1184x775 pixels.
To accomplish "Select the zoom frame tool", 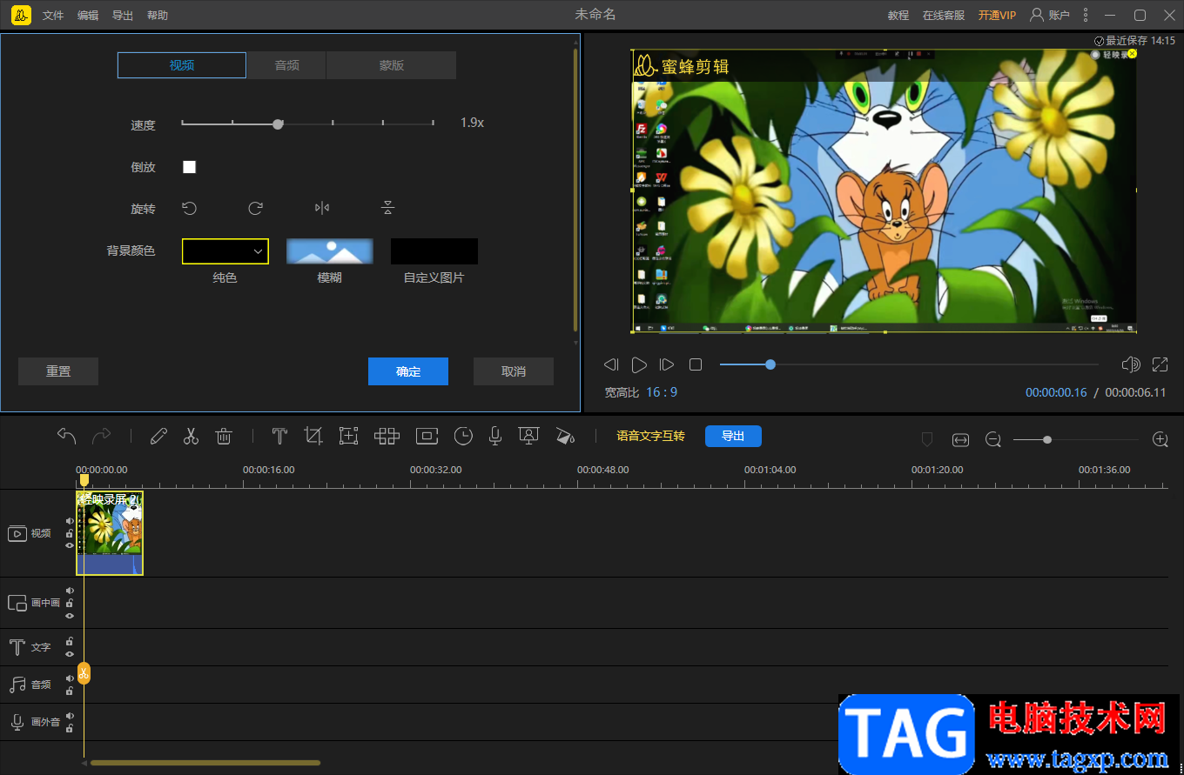I will 349,437.
